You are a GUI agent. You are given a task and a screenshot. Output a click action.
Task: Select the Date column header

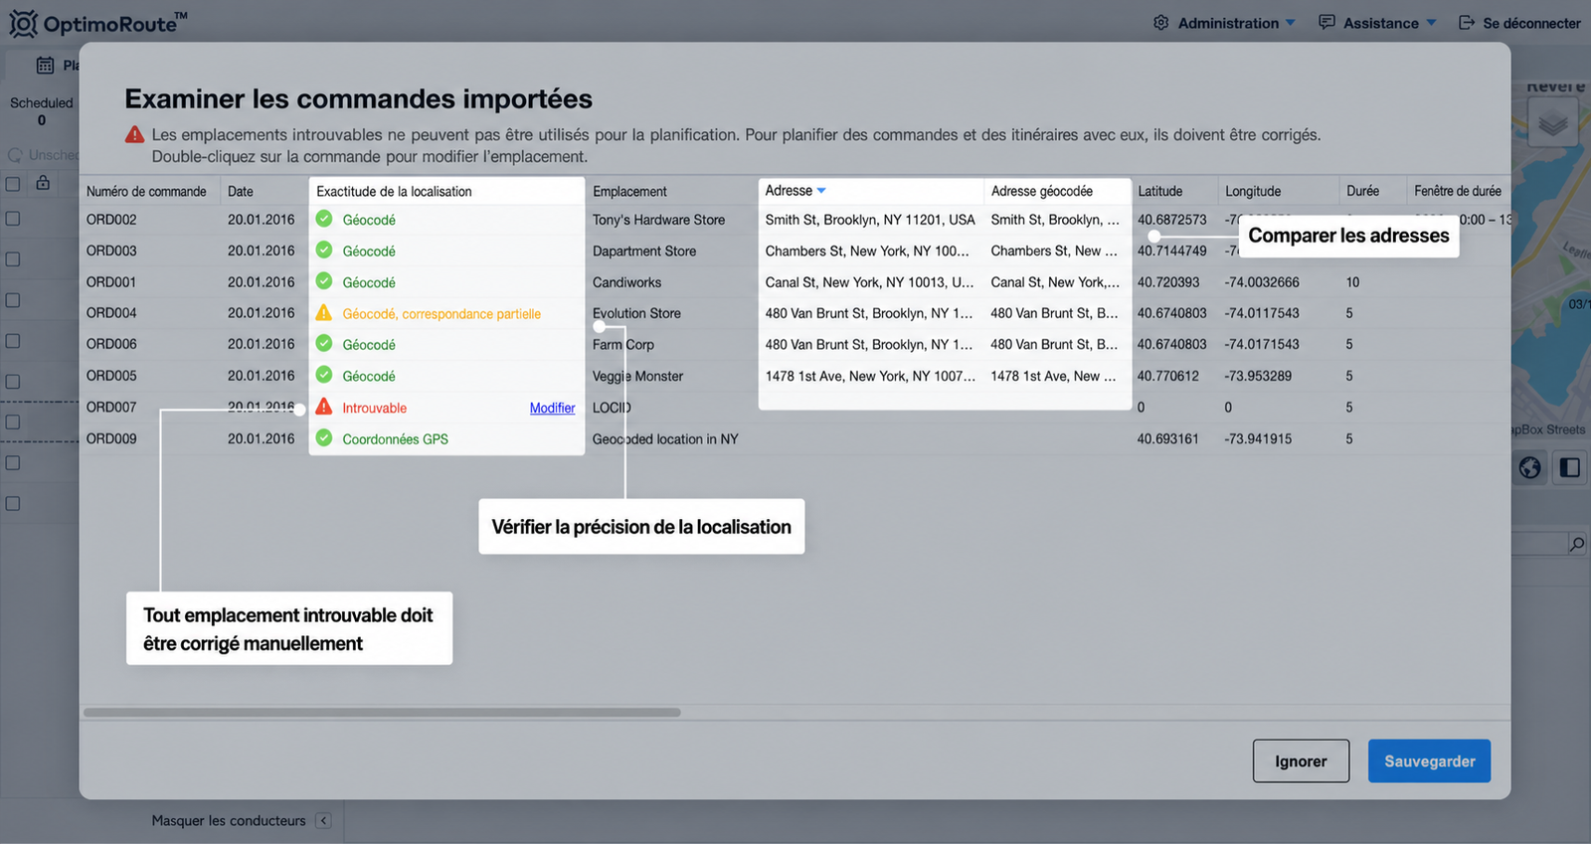tap(241, 191)
